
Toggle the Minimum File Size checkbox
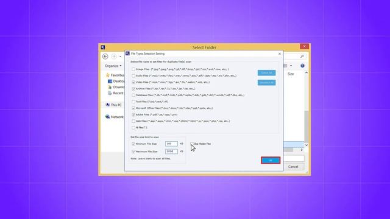(133, 144)
